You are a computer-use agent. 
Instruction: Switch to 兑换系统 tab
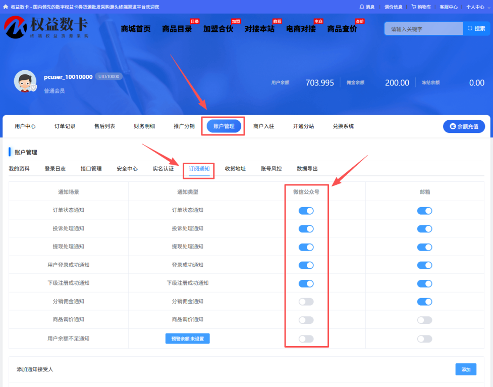[343, 126]
